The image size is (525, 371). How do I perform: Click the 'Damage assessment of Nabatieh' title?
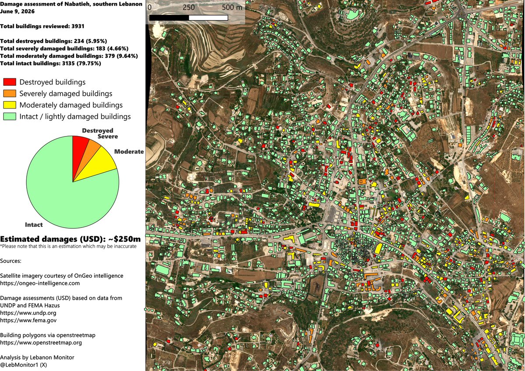[71, 4]
